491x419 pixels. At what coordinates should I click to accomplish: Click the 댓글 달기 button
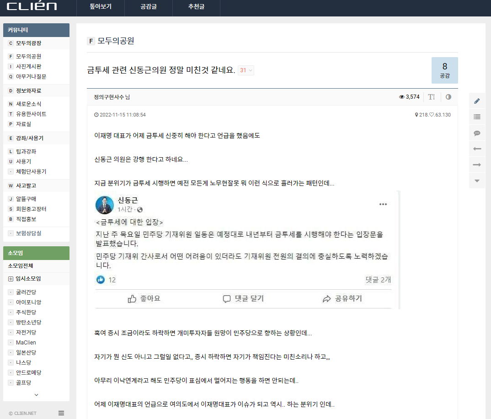[243, 298]
